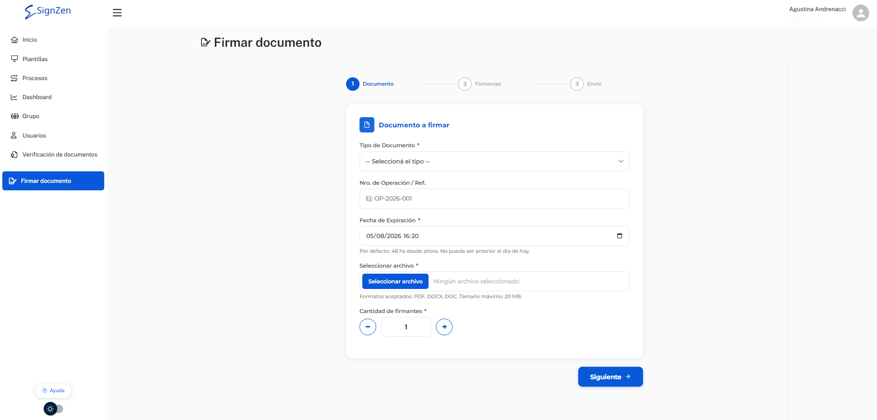Click the Verificación de documentos icon
877x420 pixels.
pos(14,155)
